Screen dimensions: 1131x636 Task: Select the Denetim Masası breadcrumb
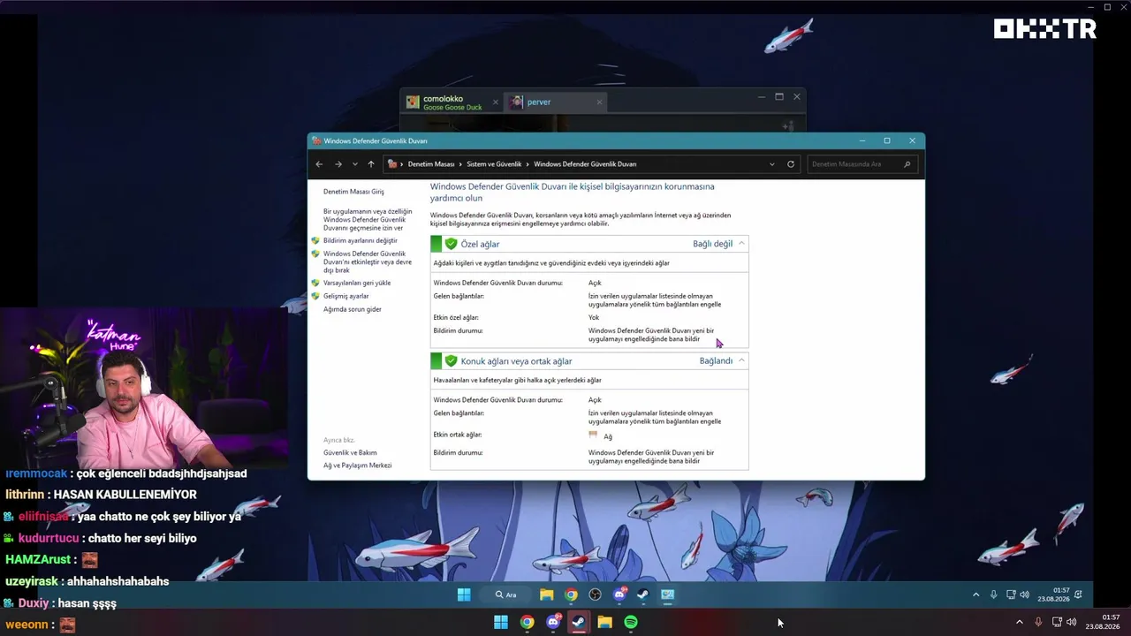coord(431,164)
